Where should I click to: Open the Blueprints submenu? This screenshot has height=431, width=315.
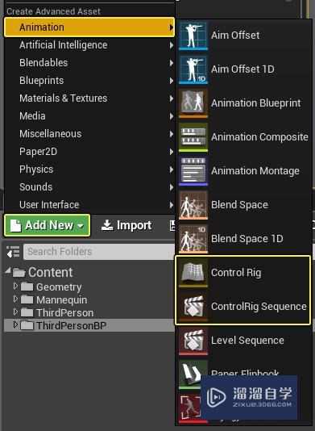click(x=89, y=81)
